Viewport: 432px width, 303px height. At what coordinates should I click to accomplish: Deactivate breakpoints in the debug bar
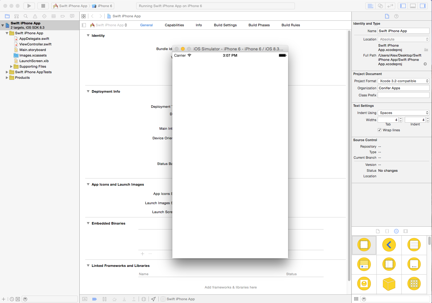tap(94, 299)
